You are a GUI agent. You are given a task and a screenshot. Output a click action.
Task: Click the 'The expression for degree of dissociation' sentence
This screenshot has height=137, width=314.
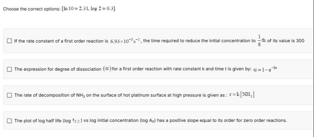point(58,69)
